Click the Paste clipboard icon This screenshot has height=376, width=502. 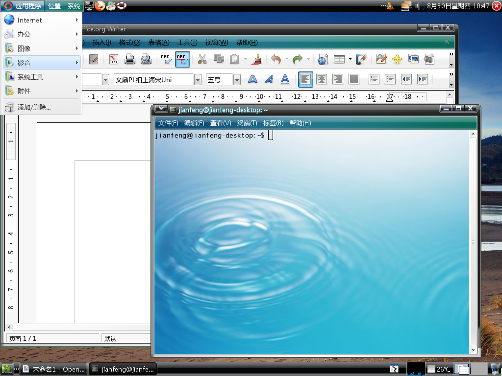click(x=235, y=59)
